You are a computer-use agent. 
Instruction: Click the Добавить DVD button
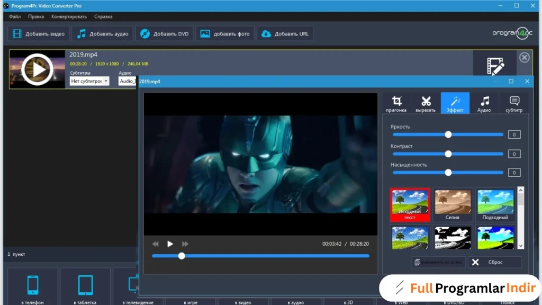tap(165, 33)
